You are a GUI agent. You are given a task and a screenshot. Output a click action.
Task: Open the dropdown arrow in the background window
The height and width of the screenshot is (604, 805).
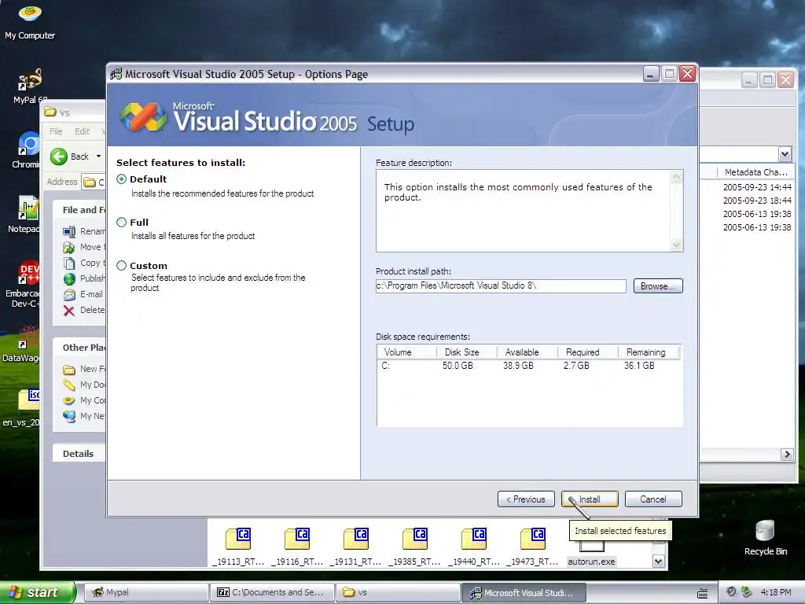tap(785, 153)
